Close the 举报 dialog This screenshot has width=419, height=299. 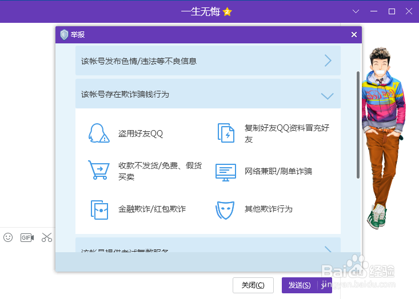[354, 34]
